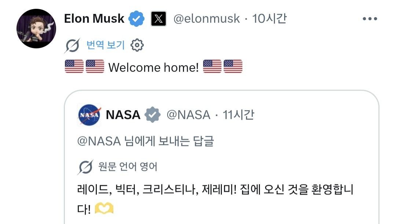
Task: Click the NASA logo avatar
Action: [89, 115]
